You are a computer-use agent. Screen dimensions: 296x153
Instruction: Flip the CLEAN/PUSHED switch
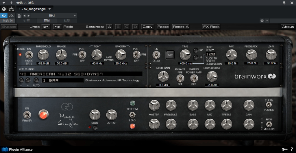[269, 105]
